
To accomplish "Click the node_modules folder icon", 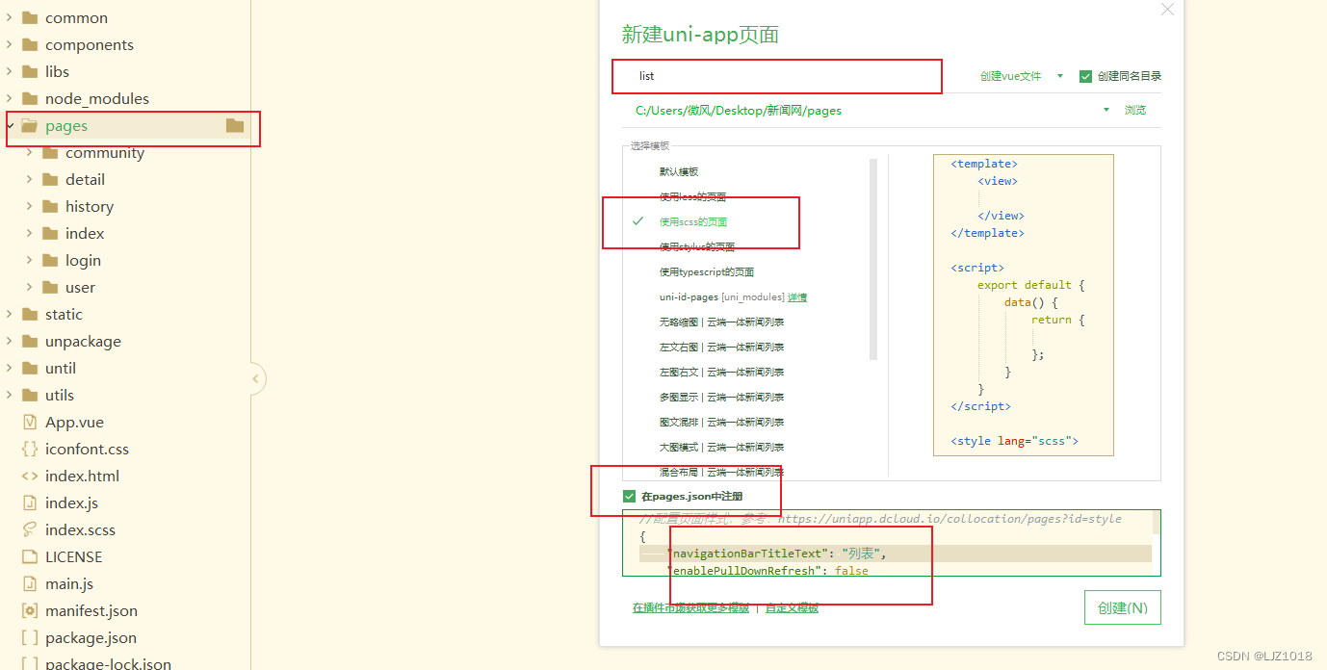I will (x=29, y=98).
